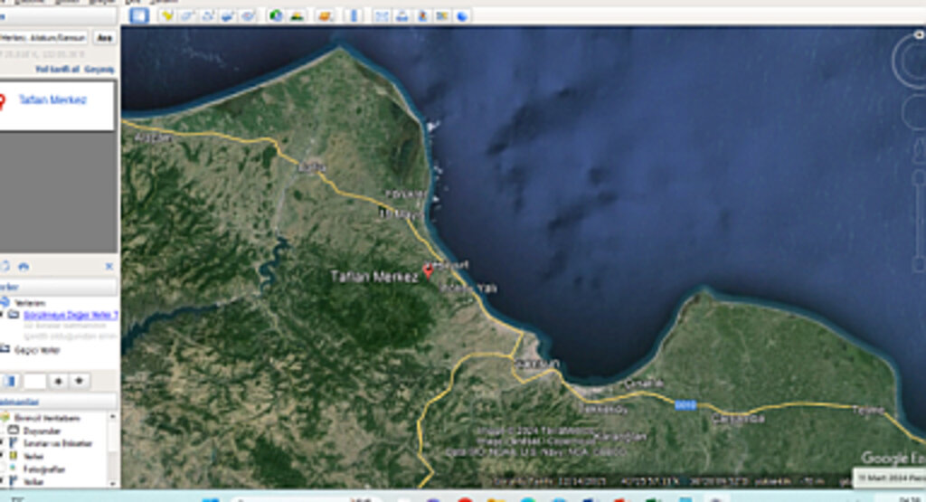Click the Çarşamba label on the map
The height and width of the screenshot is (502, 926).
pos(738,419)
